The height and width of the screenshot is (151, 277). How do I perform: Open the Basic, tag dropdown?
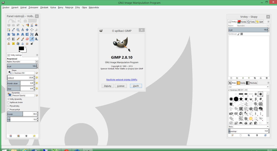pos(249,127)
